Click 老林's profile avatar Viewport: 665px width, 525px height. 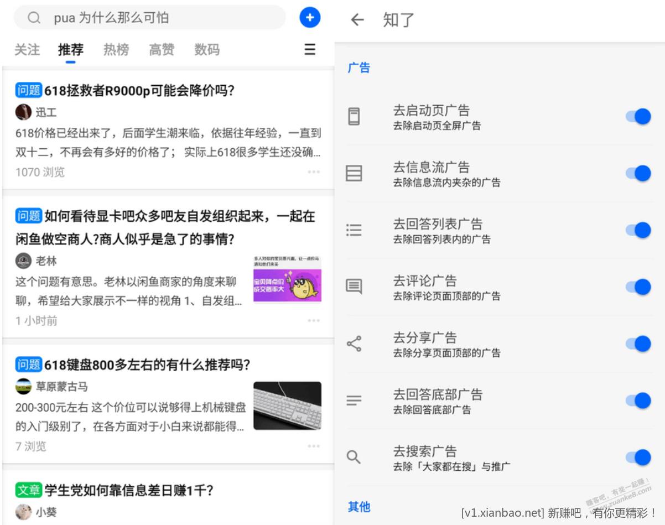click(23, 261)
